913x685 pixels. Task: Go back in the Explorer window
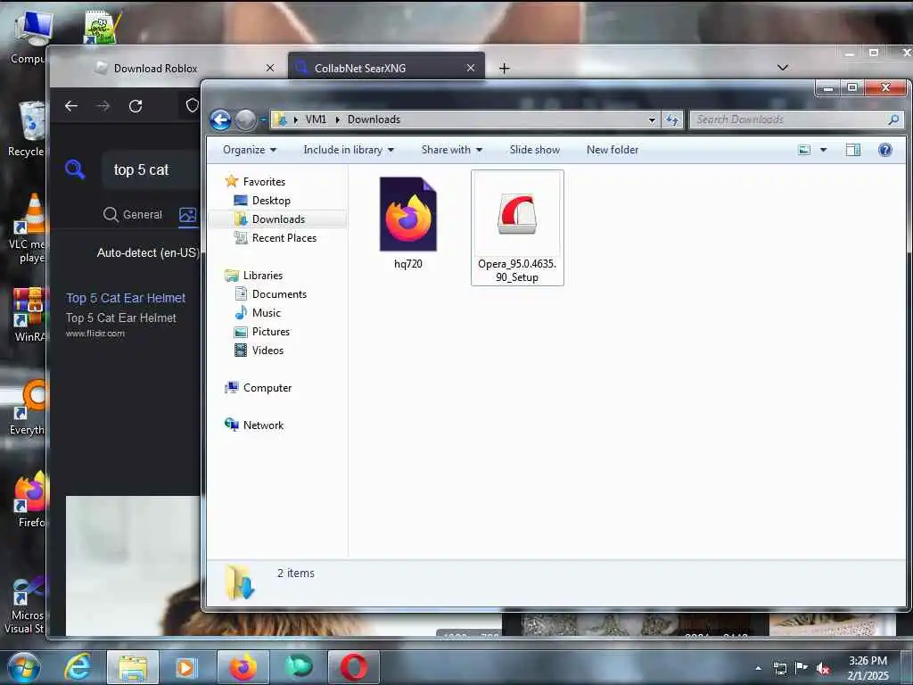coord(221,120)
